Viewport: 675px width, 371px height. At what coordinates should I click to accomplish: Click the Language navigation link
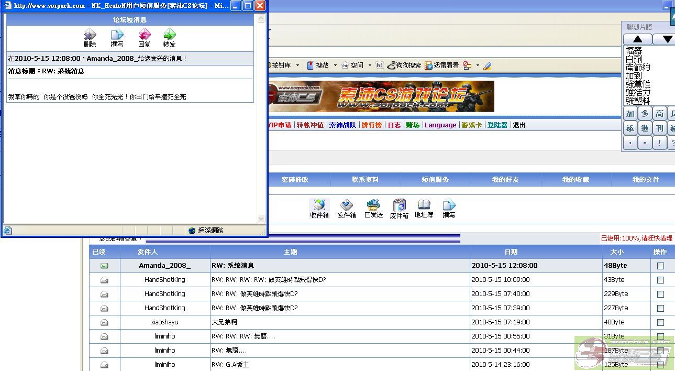point(440,125)
